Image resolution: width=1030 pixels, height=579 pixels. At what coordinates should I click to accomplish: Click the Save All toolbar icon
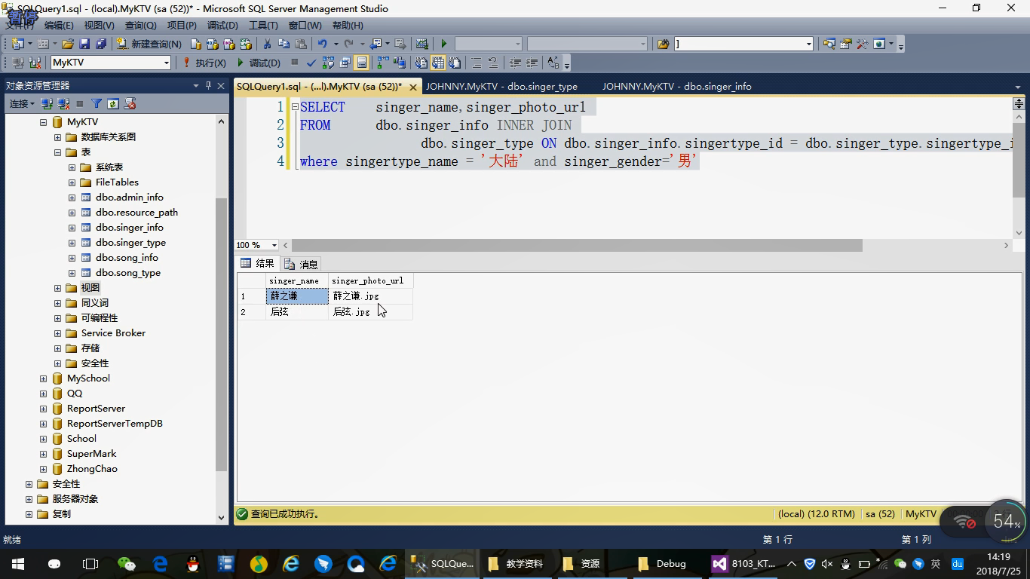(x=100, y=44)
